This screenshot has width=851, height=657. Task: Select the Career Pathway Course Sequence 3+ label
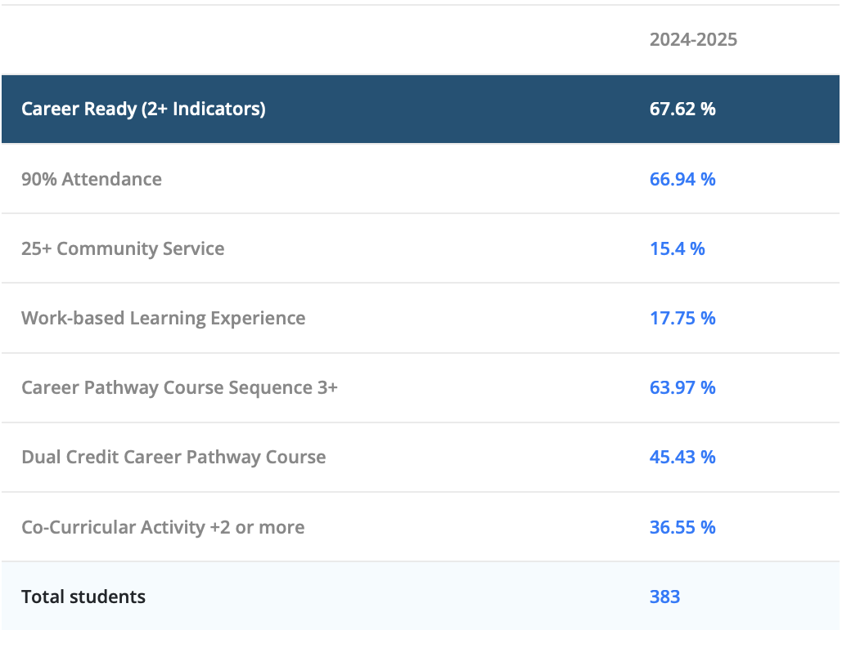179,387
